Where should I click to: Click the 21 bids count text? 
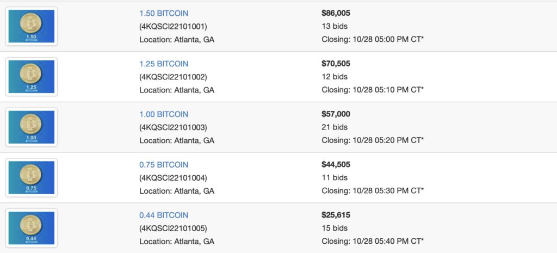(335, 127)
